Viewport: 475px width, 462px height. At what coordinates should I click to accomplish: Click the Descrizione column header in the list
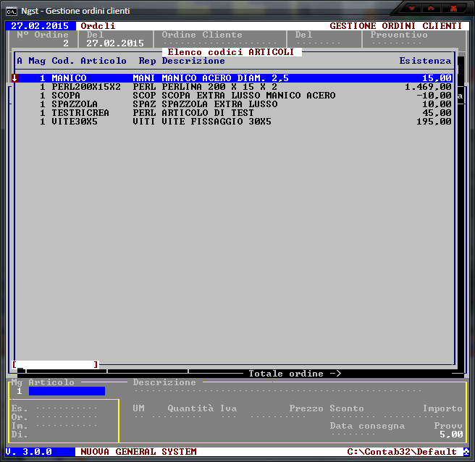193,61
